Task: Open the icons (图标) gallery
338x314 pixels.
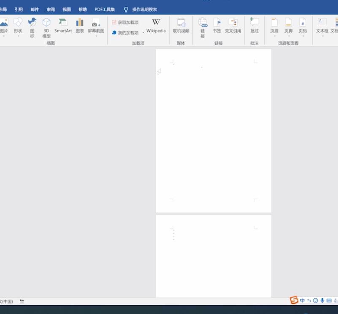Action: click(32, 28)
